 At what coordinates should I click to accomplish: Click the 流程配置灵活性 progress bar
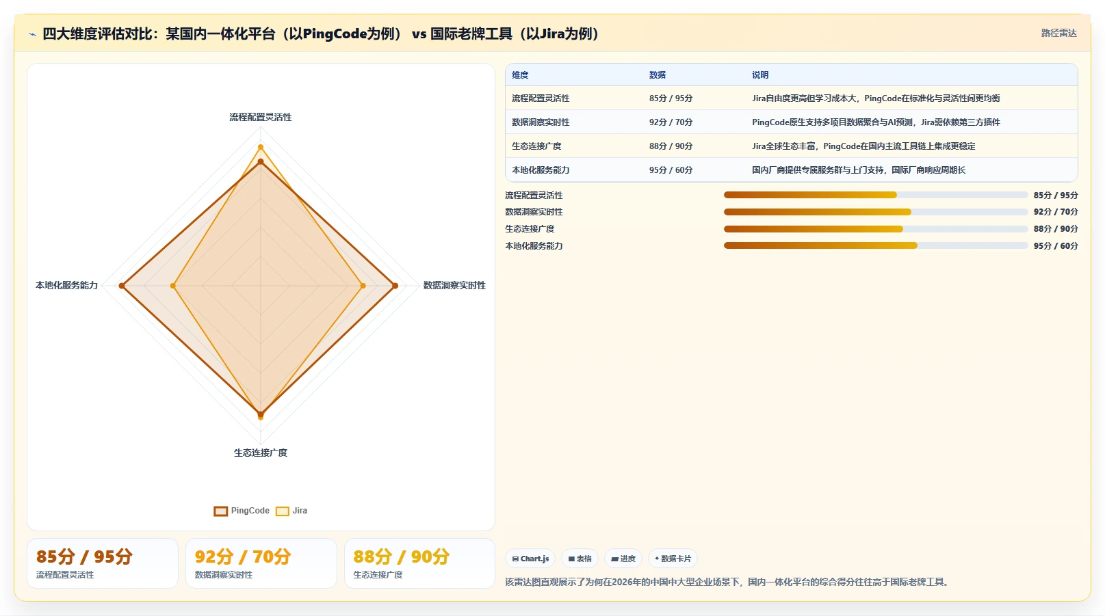pyautogui.click(x=876, y=195)
